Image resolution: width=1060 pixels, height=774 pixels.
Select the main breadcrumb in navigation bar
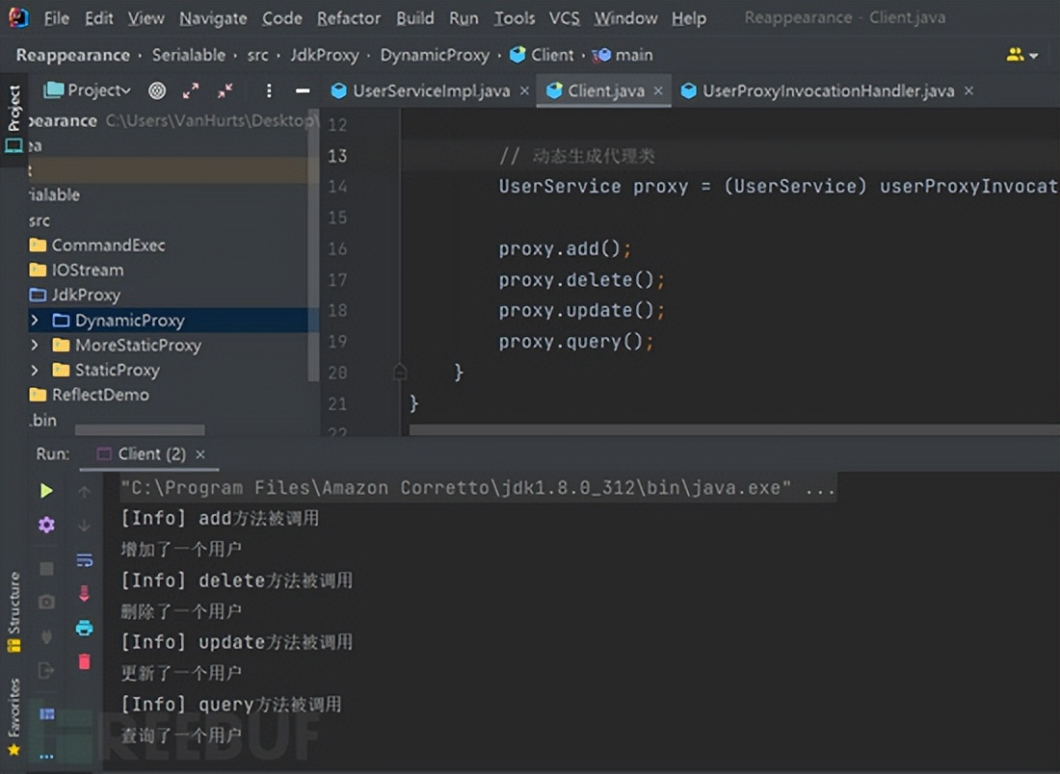pyautogui.click(x=631, y=55)
